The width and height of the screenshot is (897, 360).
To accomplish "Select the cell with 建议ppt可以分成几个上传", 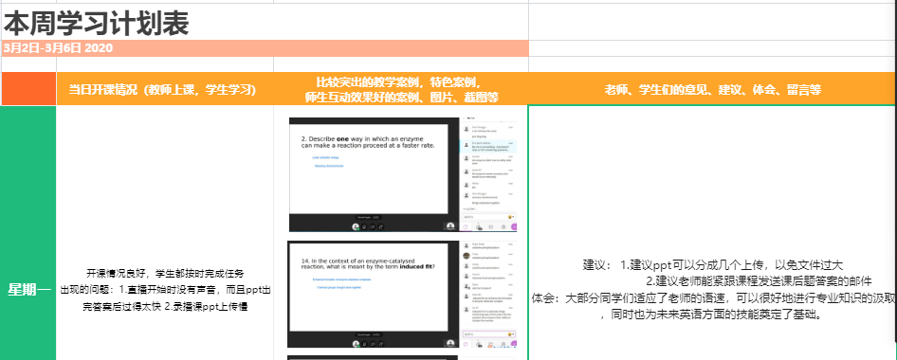I will pyautogui.click(x=712, y=233).
